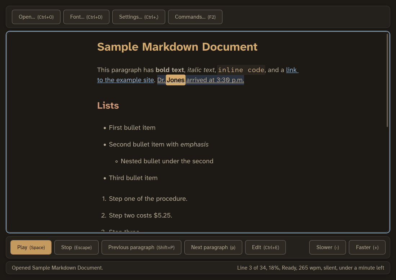The width and height of the screenshot is (396, 280).
Task: Open the Settings... button
Action: (x=139, y=17)
